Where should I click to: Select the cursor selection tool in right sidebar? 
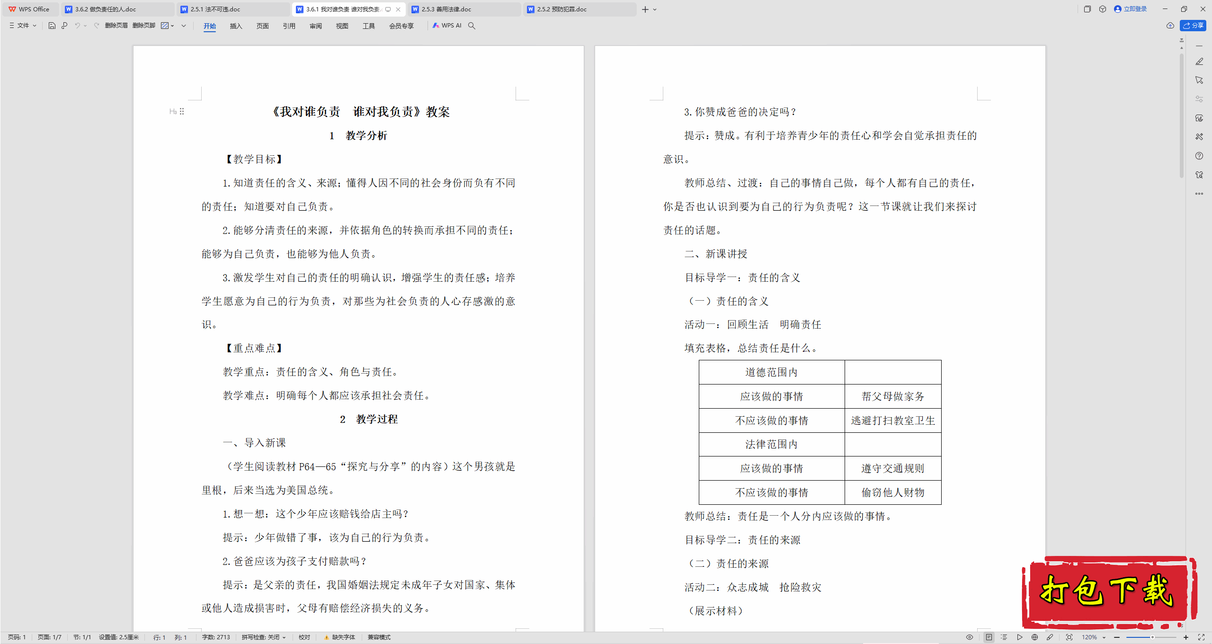tap(1199, 80)
